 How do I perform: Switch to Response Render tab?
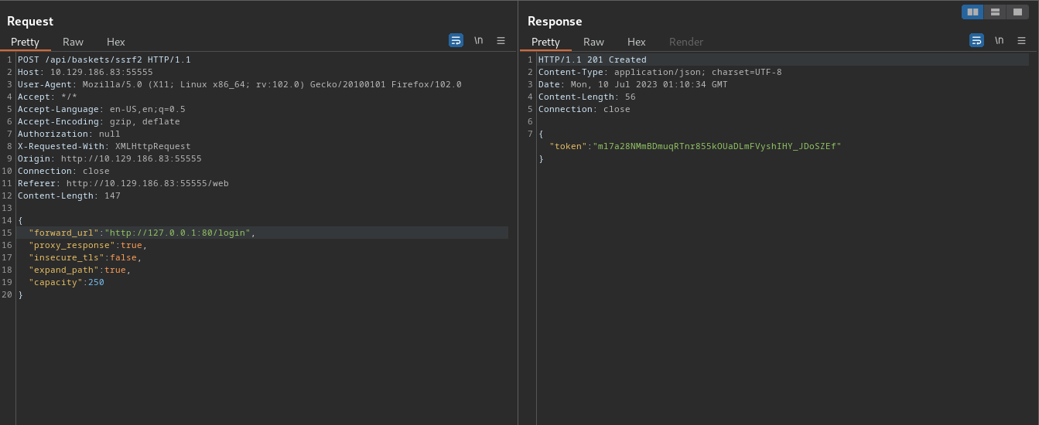(686, 42)
